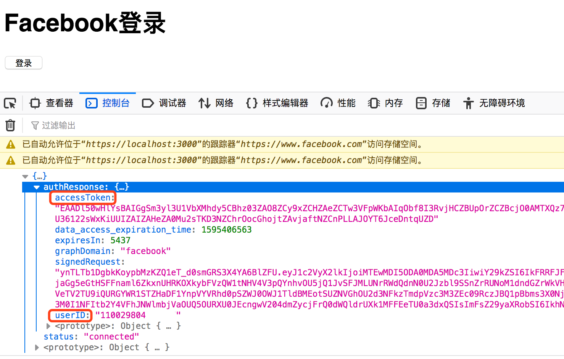Open the 性能 performance tab
Image resolution: width=564 pixels, height=359 pixels.
point(338,103)
